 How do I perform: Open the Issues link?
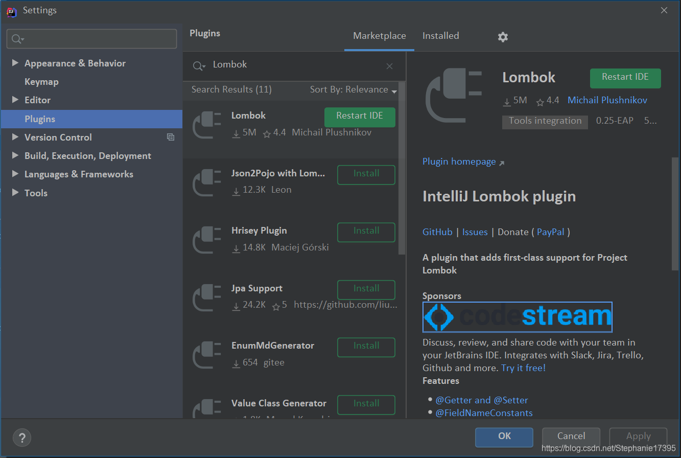click(475, 232)
